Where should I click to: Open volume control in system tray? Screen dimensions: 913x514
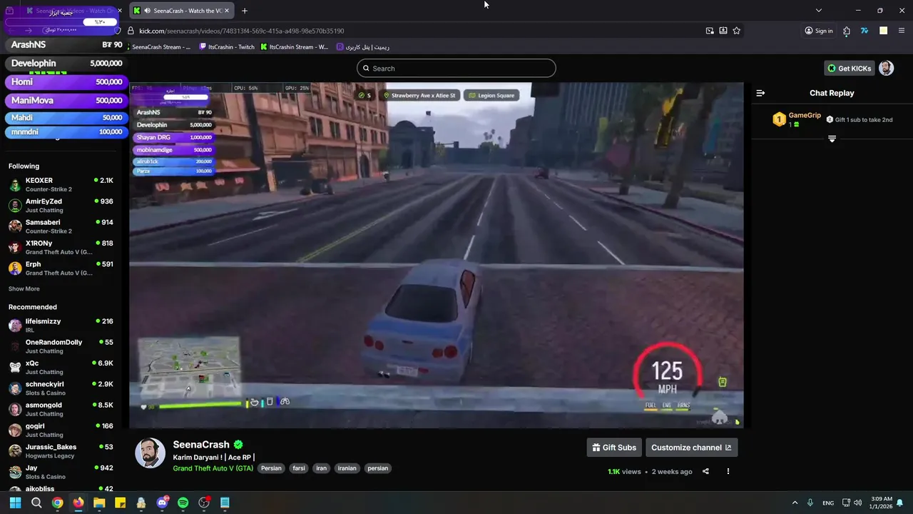pyautogui.click(x=857, y=503)
